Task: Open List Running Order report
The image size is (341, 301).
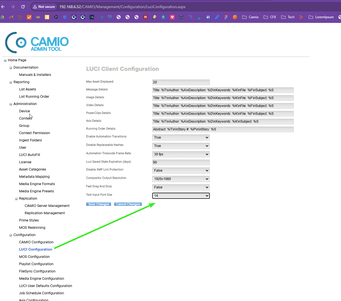Action: point(34,97)
